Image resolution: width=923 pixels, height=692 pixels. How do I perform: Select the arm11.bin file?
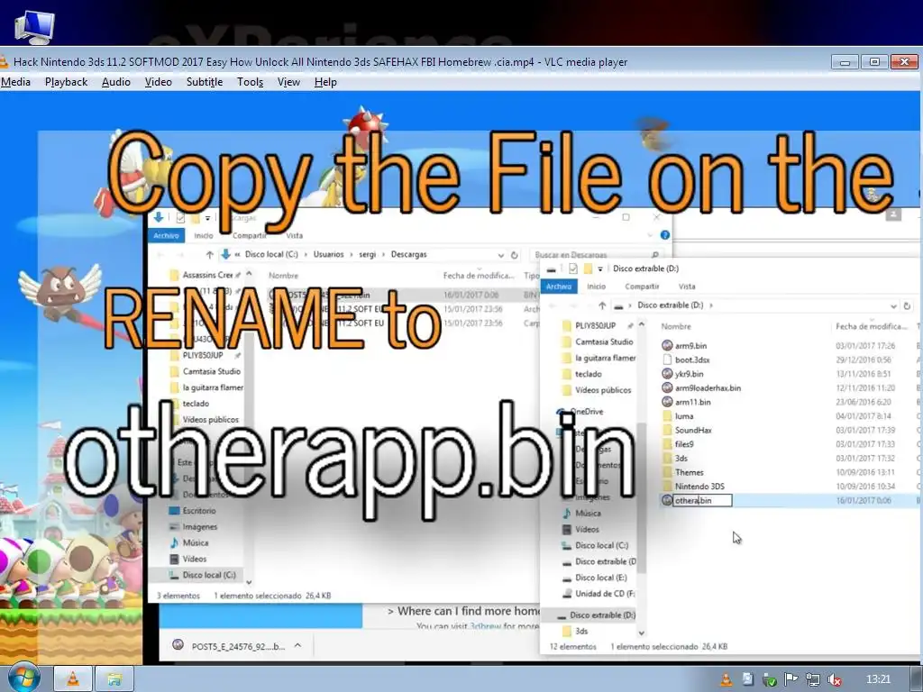[x=692, y=402]
